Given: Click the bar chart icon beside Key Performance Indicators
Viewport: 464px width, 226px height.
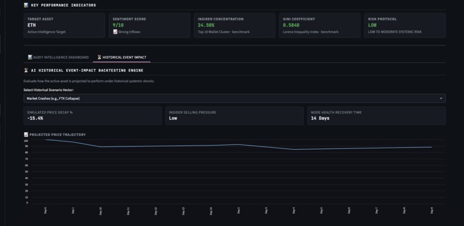Looking at the screenshot, I should 26,5.
